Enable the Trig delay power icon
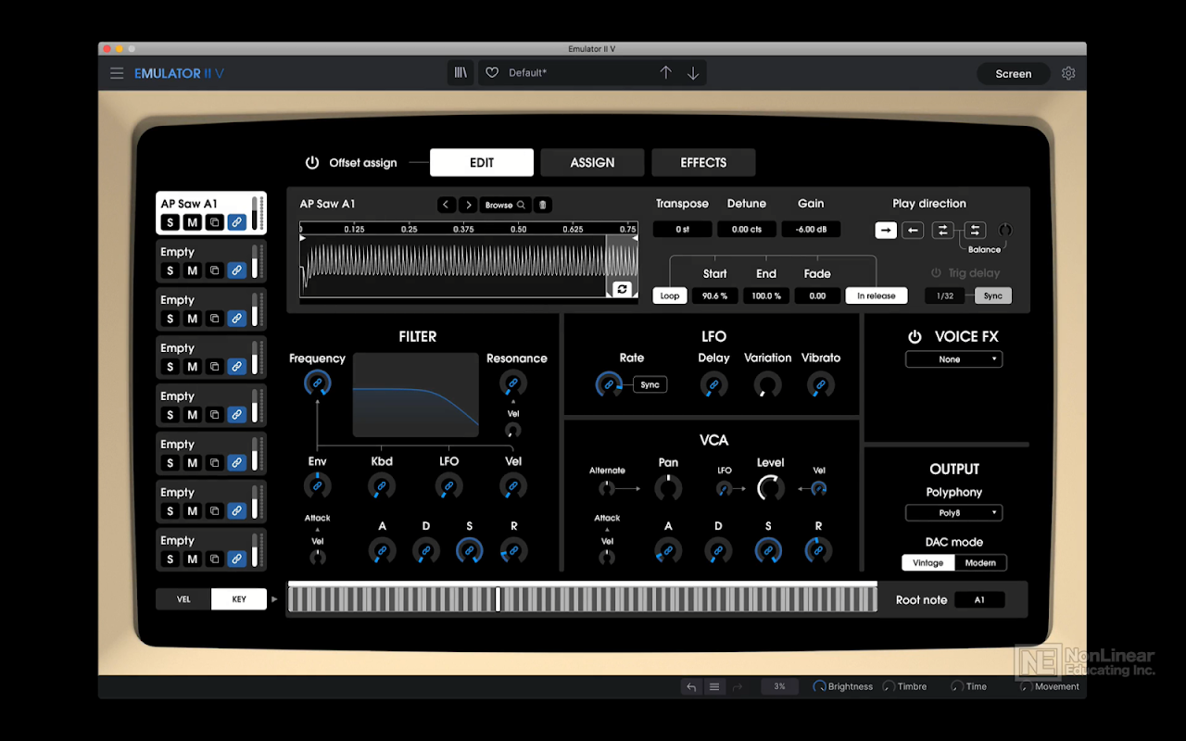Viewport: 1186px width, 741px height. 936,273
